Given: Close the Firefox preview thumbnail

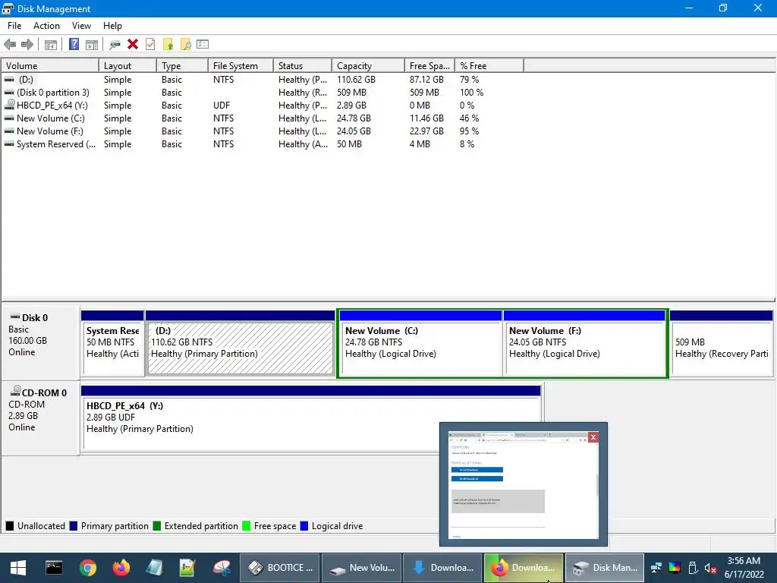Looking at the screenshot, I should click(593, 437).
